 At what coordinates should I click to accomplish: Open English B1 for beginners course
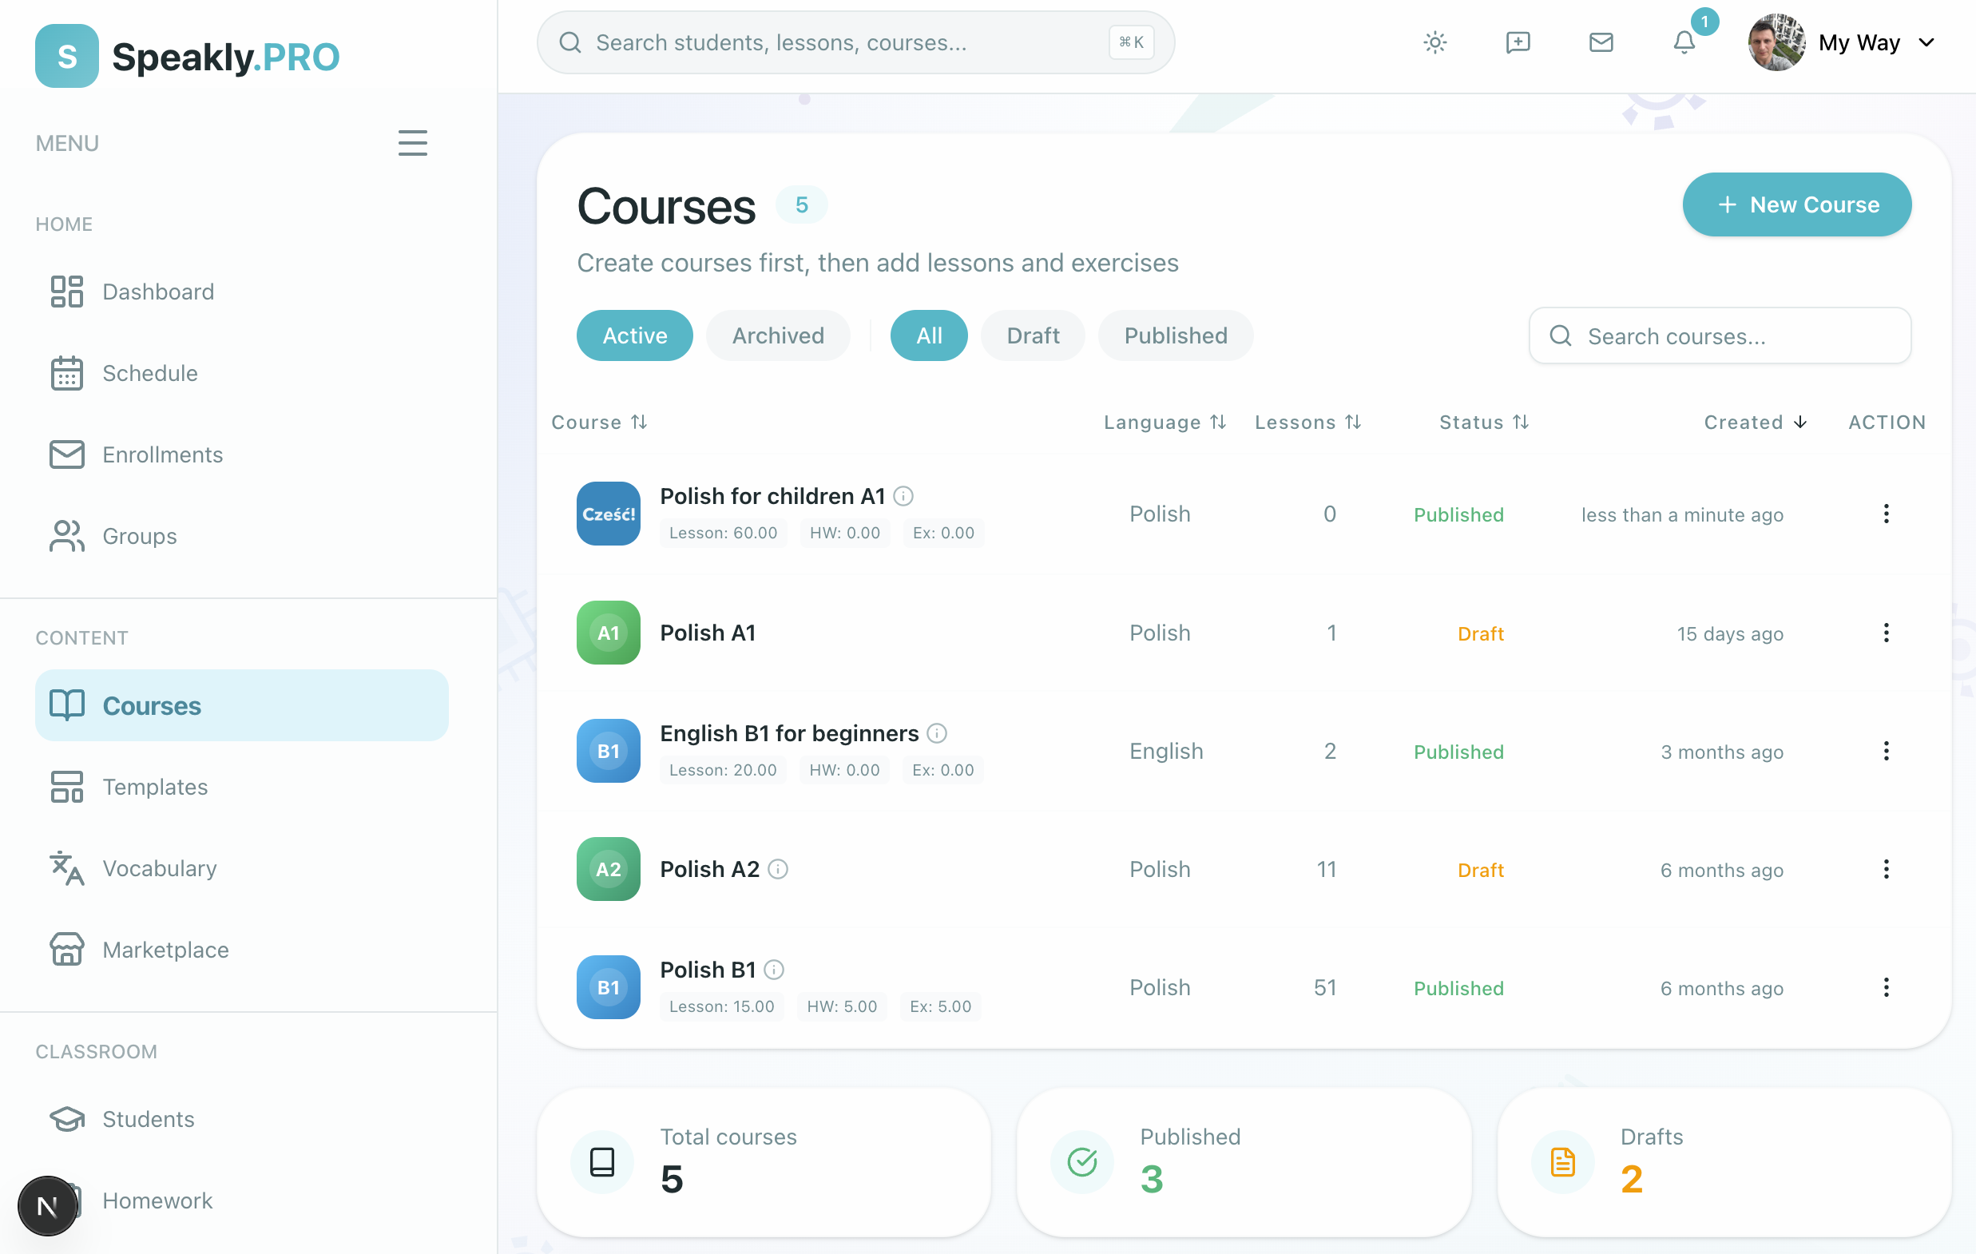[788, 733]
